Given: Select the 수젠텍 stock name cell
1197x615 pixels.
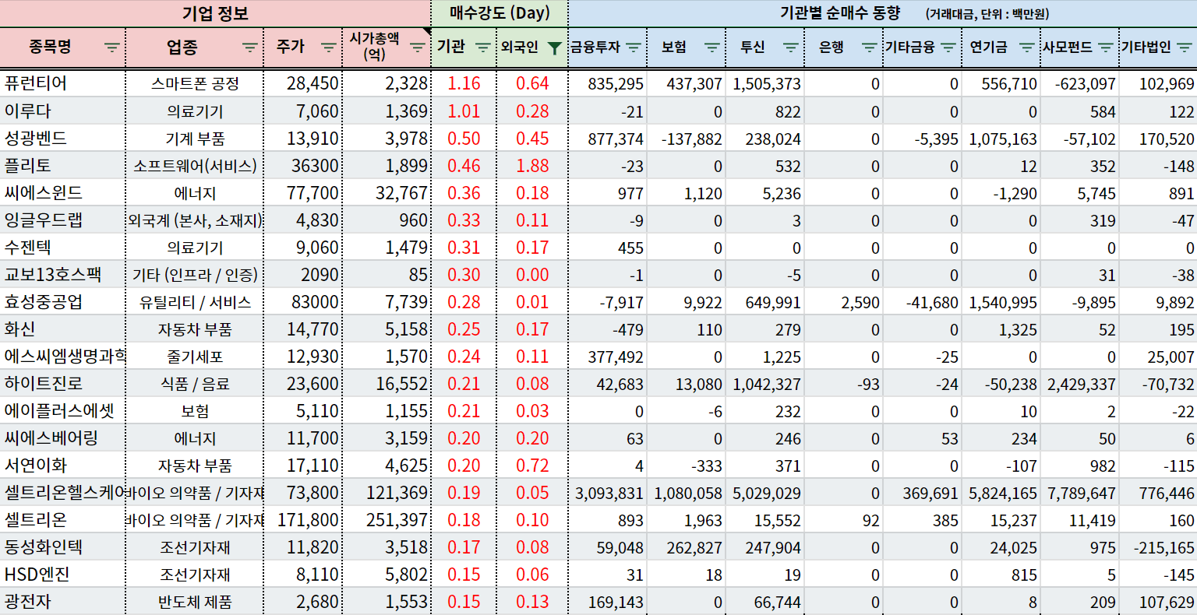Looking at the screenshot, I should click(x=62, y=247).
